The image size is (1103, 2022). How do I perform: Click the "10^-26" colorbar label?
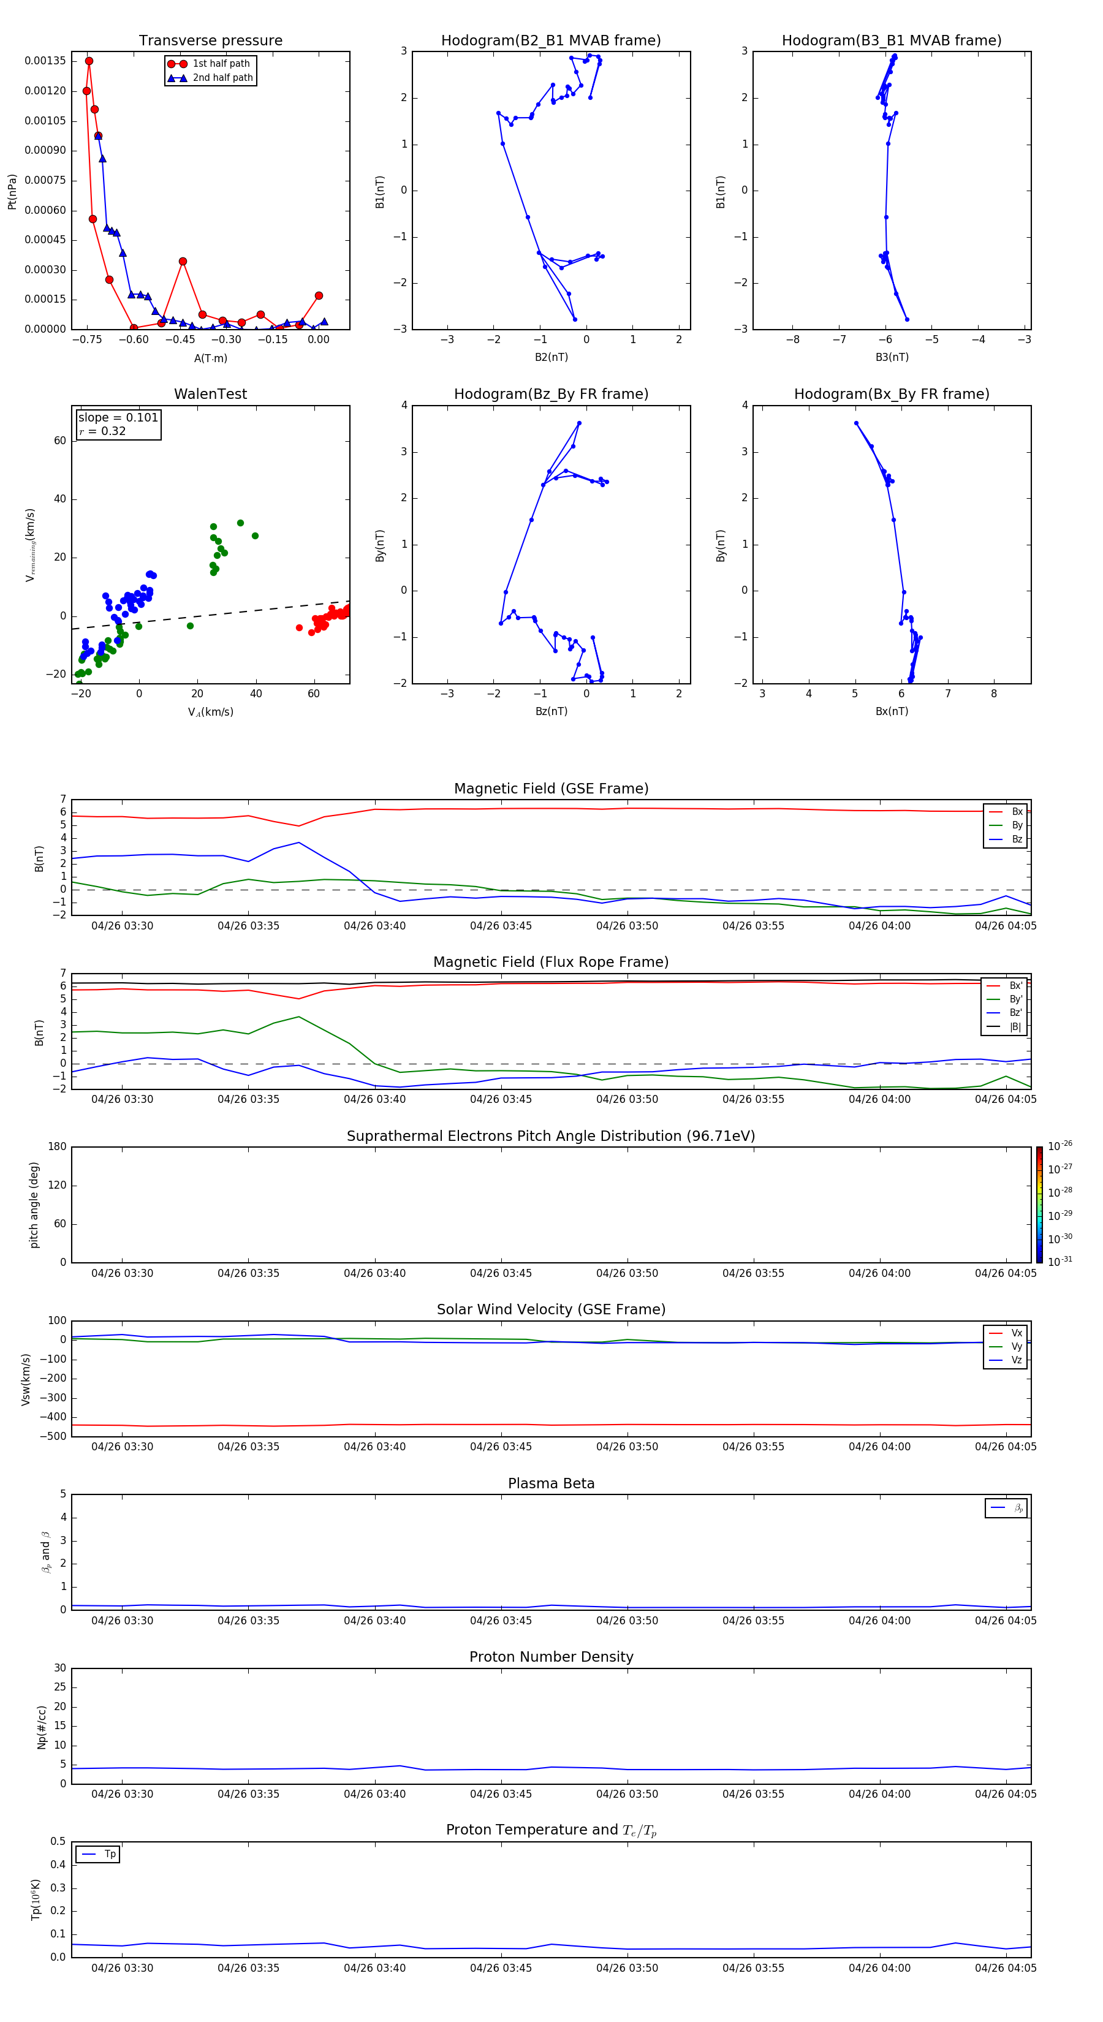tap(1060, 1146)
